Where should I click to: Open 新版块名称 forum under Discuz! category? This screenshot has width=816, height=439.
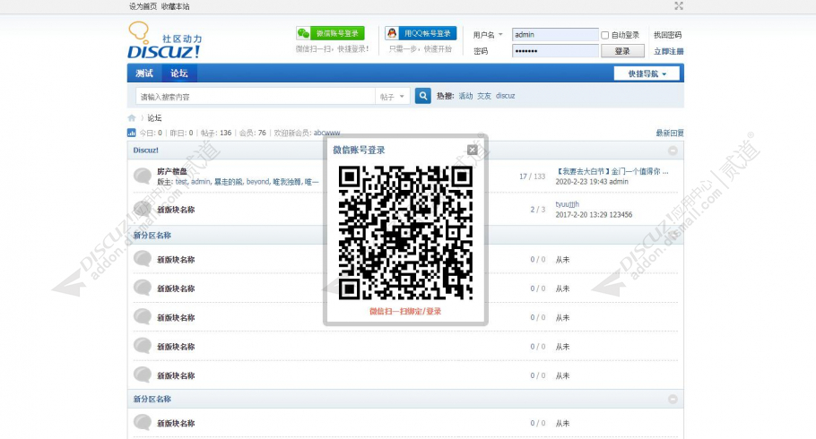click(176, 210)
